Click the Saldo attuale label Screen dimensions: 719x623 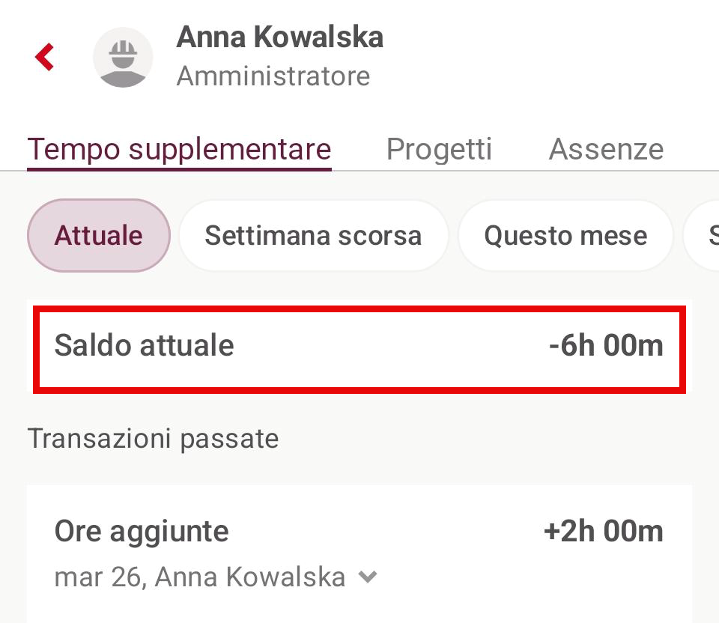click(x=144, y=346)
